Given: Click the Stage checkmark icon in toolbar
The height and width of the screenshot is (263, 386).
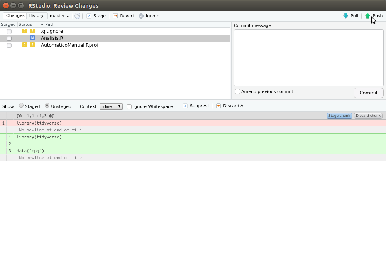Looking at the screenshot, I should click(x=89, y=16).
